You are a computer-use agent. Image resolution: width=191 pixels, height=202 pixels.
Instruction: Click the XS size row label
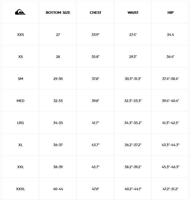coord(20,57)
